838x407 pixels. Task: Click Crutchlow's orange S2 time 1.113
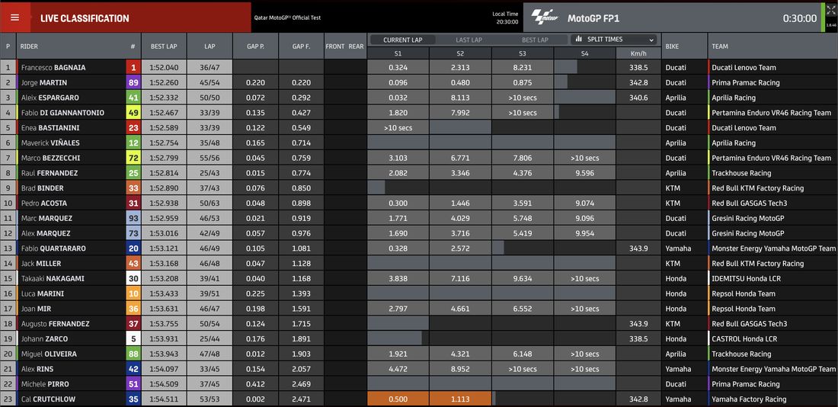coord(460,399)
